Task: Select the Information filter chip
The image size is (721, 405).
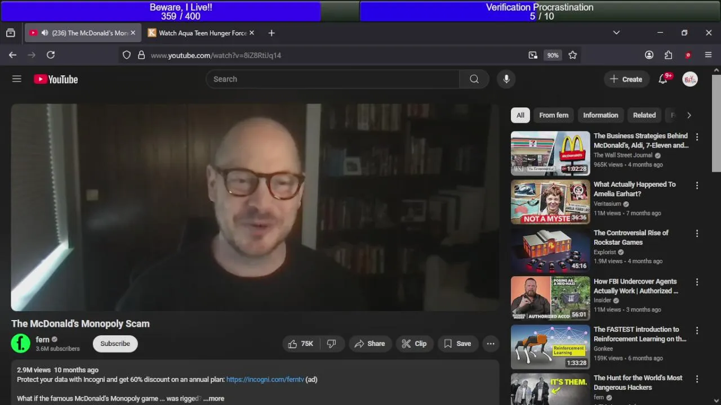Action: click(x=600, y=115)
